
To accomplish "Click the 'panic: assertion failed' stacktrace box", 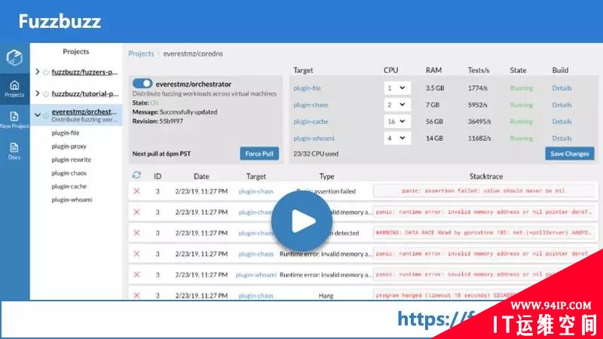I will (483, 191).
